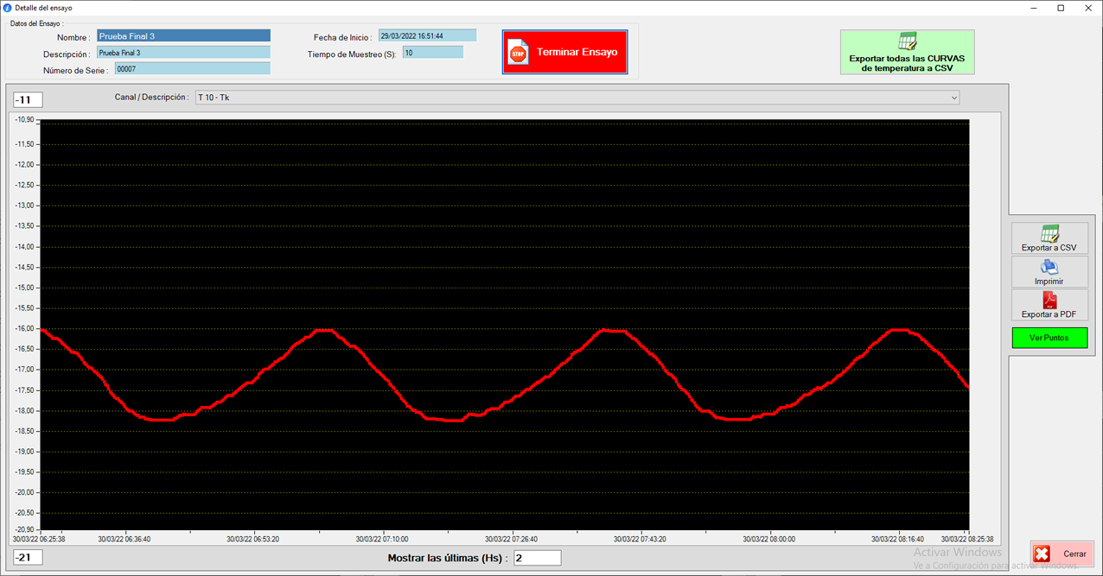This screenshot has height=576, width=1103.
Task: Click the Exportar a CSV spreadsheet icon
Action: point(1049,234)
